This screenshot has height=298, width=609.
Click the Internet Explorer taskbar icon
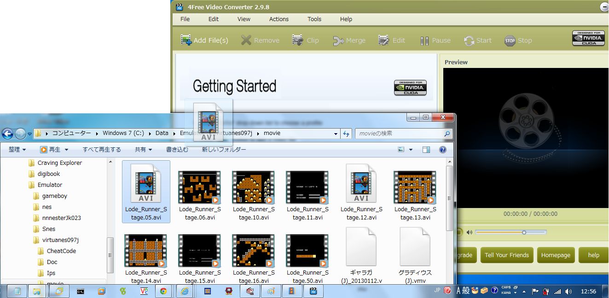tap(185, 291)
